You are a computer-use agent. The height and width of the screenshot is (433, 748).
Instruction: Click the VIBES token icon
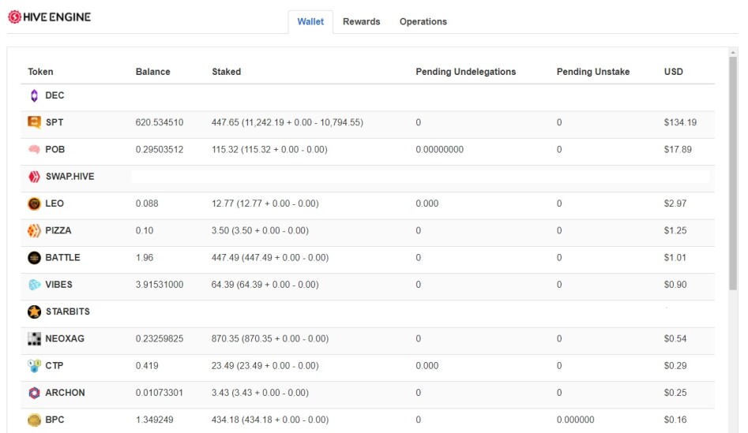pyautogui.click(x=34, y=285)
